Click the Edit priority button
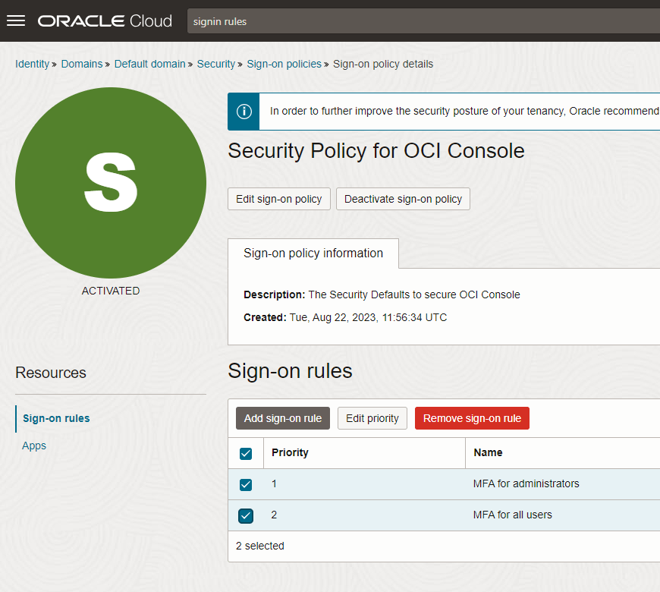The width and height of the screenshot is (660, 592). [372, 418]
